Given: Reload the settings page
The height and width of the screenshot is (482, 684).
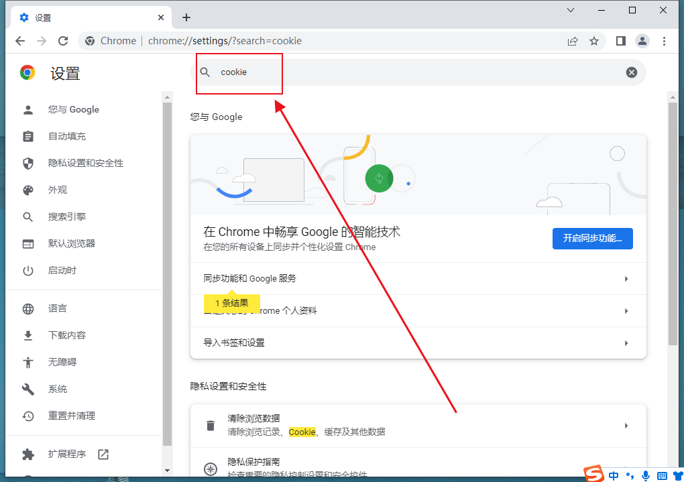Looking at the screenshot, I should pos(63,41).
